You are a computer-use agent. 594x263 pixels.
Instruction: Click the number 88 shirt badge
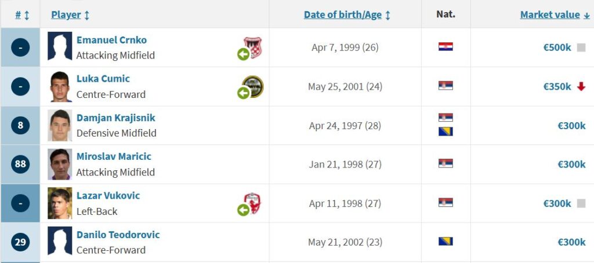[x=20, y=165]
